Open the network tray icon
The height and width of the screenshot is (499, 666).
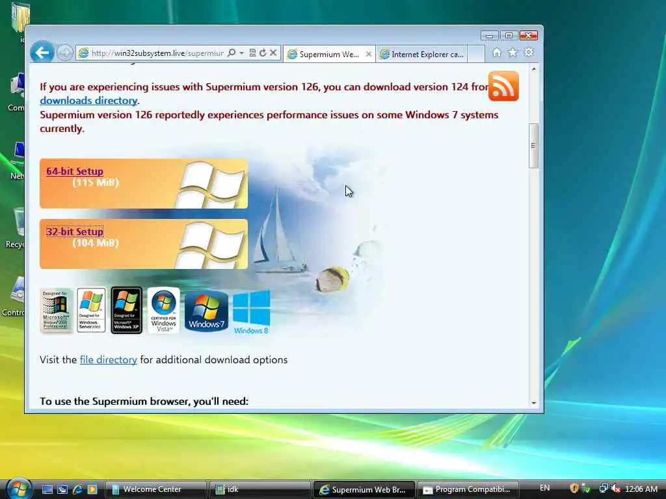point(603,489)
